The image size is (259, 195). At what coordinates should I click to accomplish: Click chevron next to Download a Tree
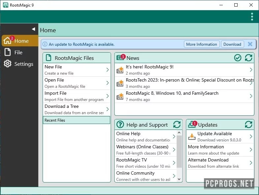pos(107,109)
